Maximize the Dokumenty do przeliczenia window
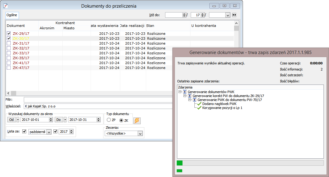The width and height of the screenshot is (329, 177). coord(225,6)
